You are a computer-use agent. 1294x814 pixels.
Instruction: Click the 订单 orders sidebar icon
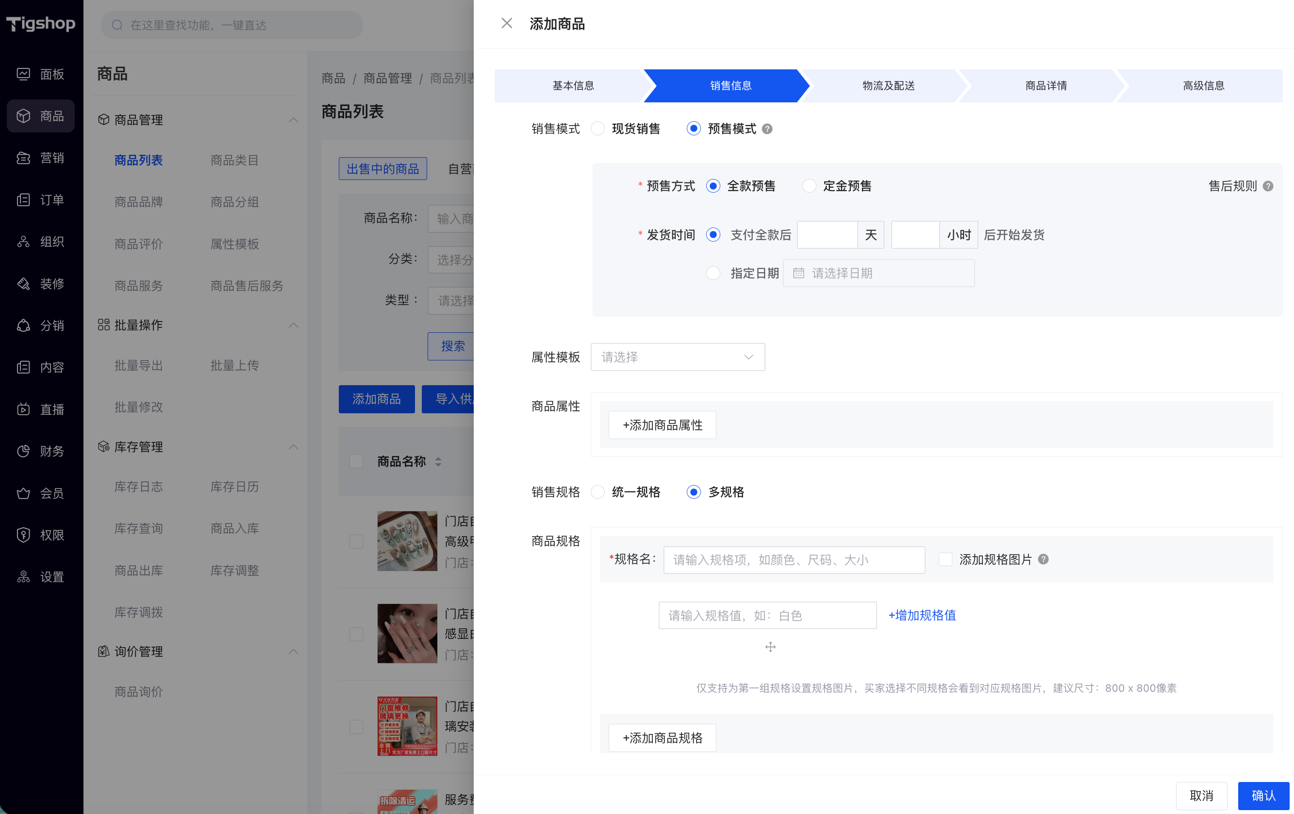23,200
